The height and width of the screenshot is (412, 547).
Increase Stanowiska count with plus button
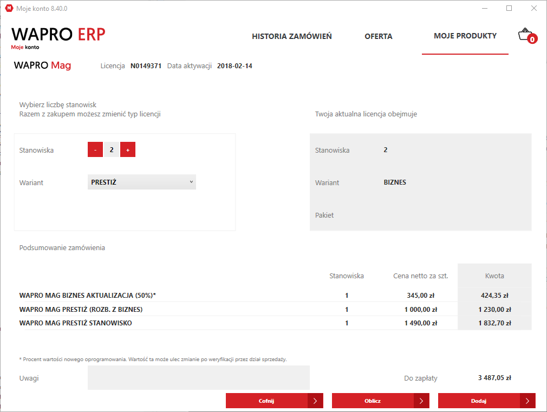pyautogui.click(x=128, y=149)
